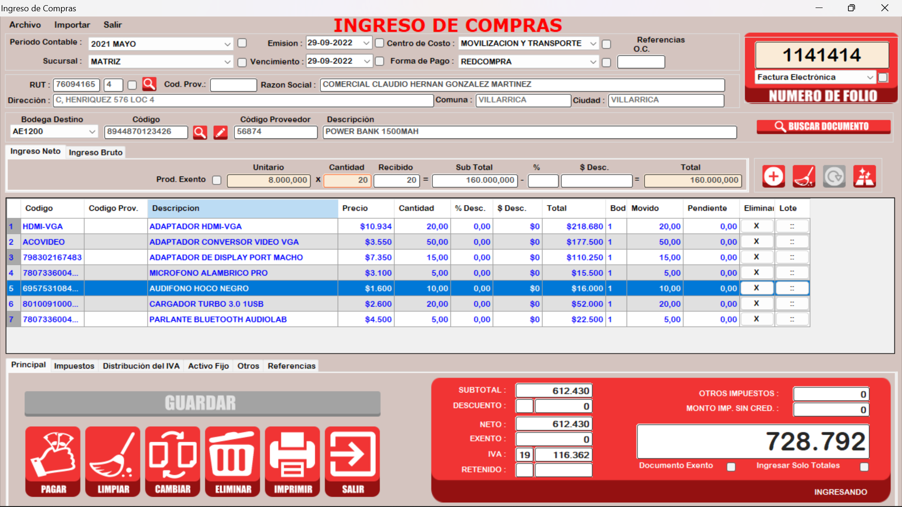Click the LIMPIAR broom button
Viewport: 902px width, 507px height.
point(113,461)
